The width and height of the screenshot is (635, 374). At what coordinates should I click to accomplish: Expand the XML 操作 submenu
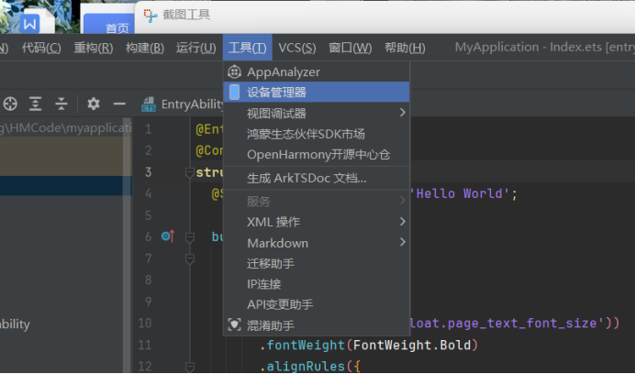[x=317, y=222]
